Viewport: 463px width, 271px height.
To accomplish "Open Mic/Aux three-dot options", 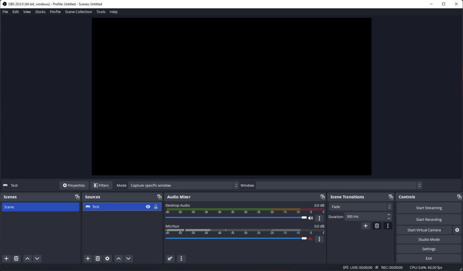I will [x=319, y=239].
